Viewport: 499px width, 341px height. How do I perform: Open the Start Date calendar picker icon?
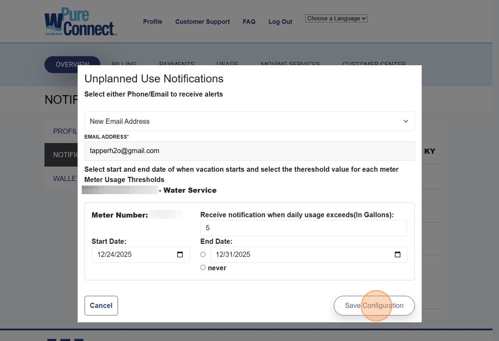[x=180, y=255]
